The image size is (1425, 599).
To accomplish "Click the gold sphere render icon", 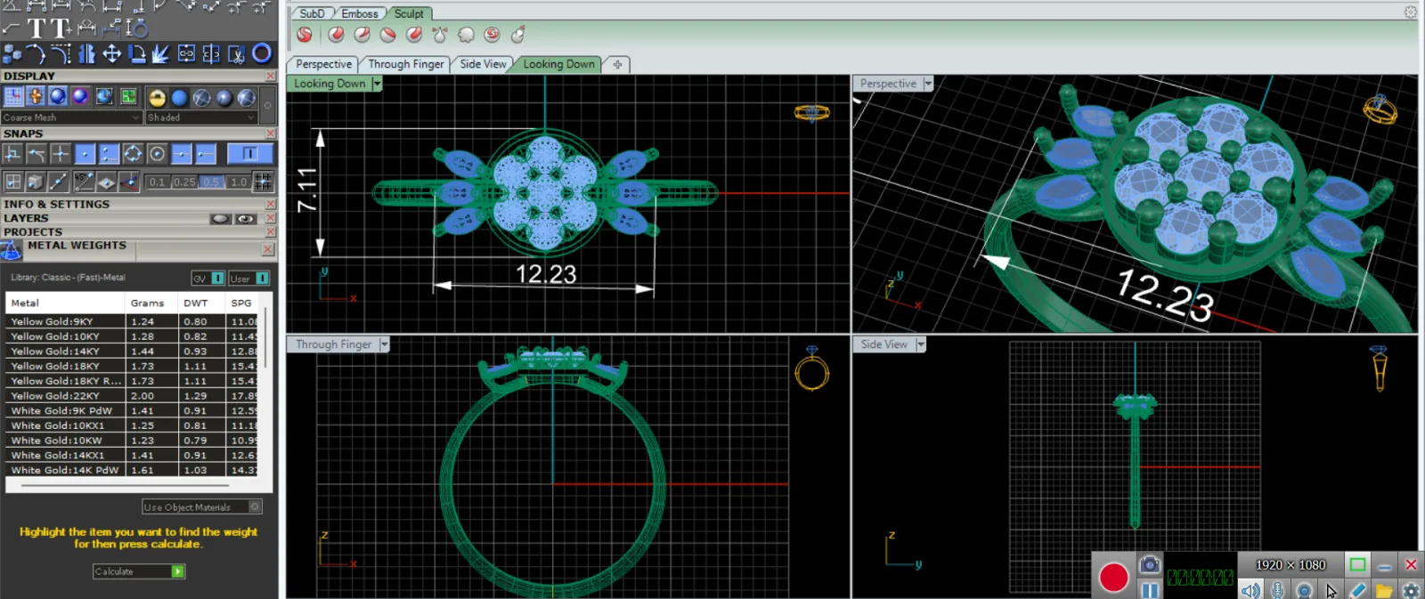I will point(157,98).
